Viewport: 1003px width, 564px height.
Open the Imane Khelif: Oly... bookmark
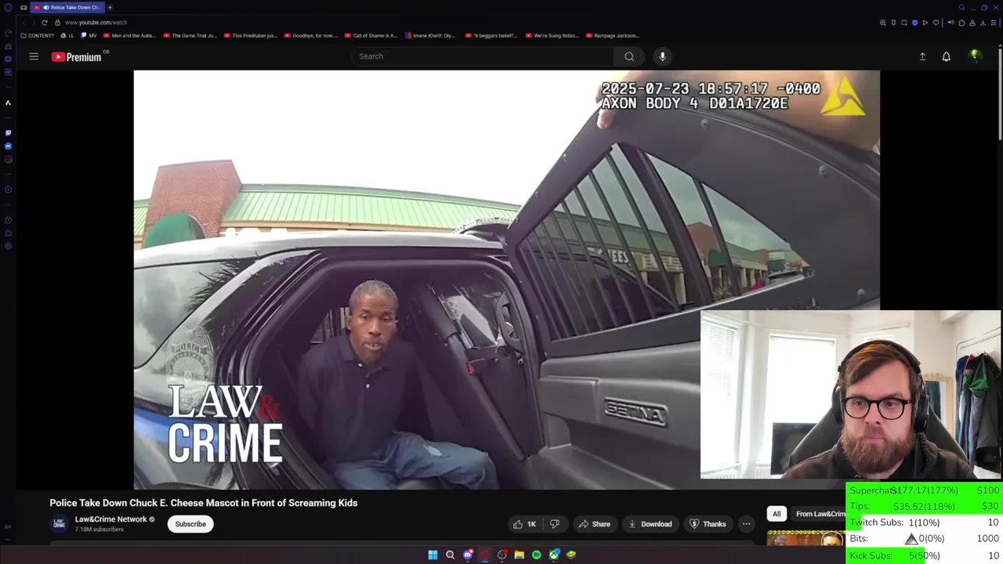tap(430, 35)
